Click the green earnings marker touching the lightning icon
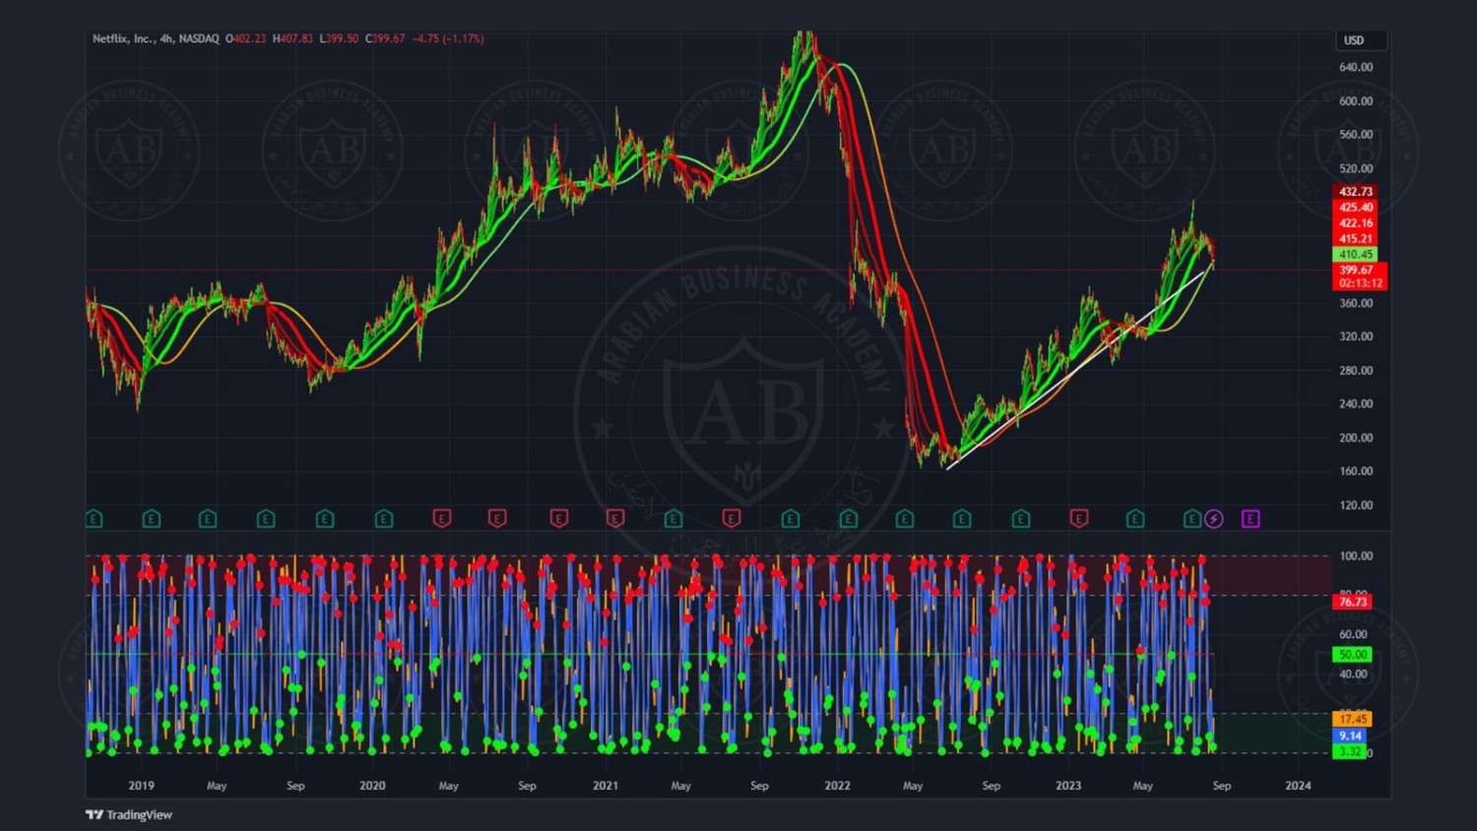The width and height of the screenshot is (1477, 831). coord(1192,519)
